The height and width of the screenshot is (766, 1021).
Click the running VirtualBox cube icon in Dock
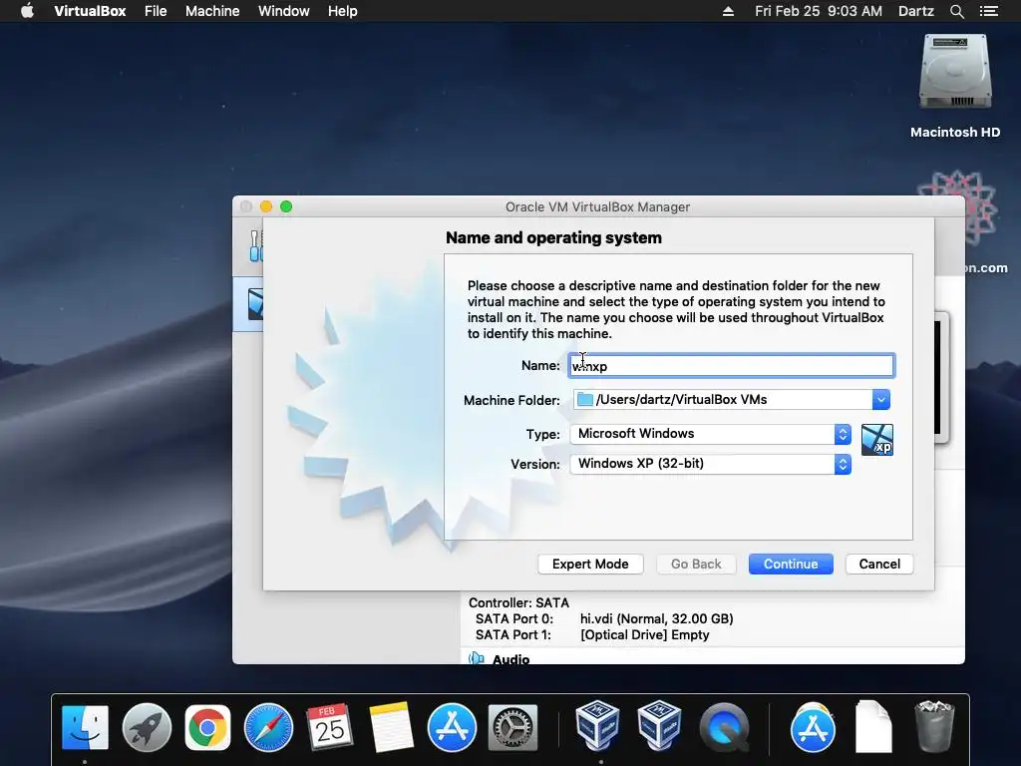point(597,726)
